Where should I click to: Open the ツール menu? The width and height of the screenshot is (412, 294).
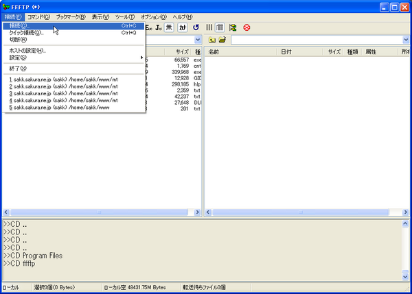coord(125,17)
